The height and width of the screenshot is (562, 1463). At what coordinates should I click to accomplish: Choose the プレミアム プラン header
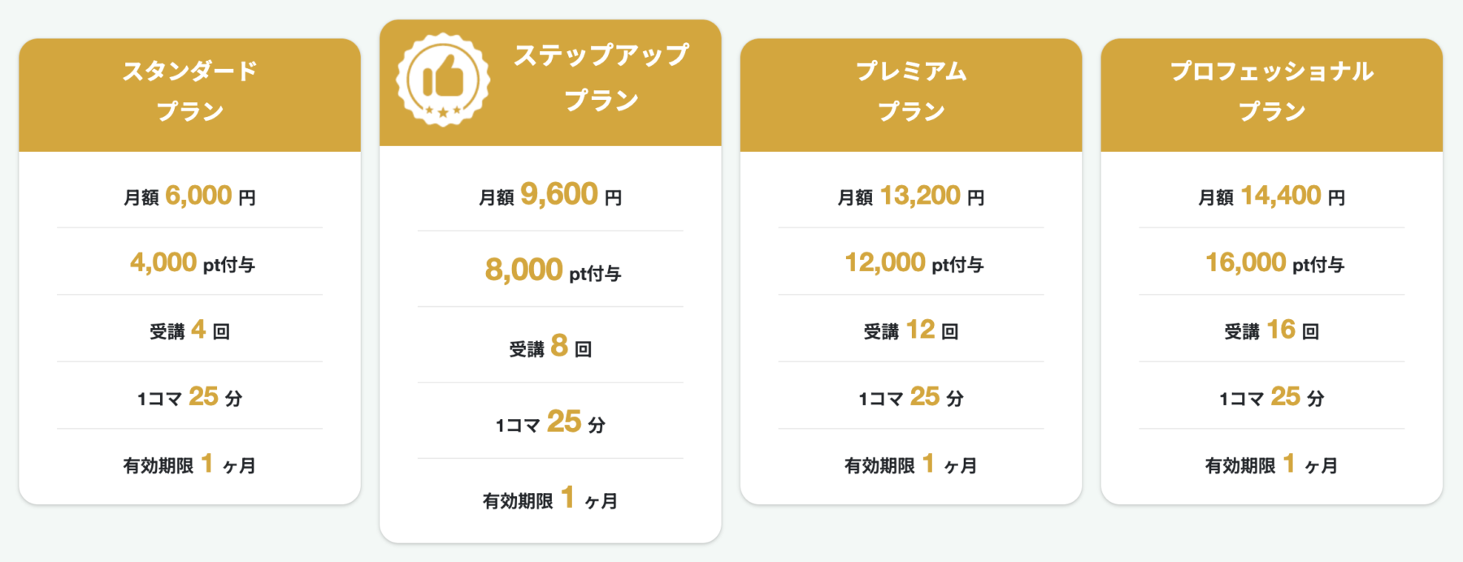pos(911,95)
